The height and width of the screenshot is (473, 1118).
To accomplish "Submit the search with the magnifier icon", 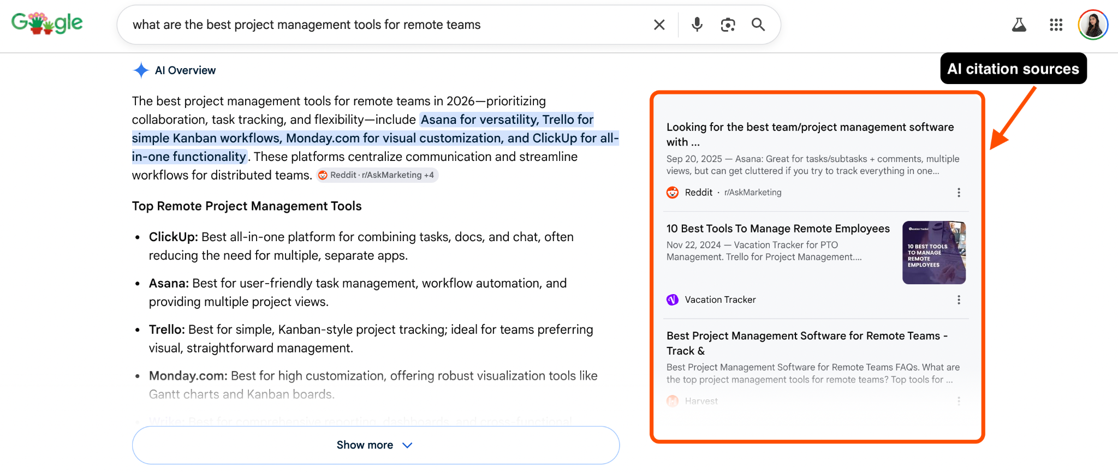I will click(758, 25).
